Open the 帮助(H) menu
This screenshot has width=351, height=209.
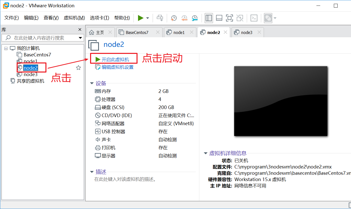pyautogui.click(x=122, y=18)
